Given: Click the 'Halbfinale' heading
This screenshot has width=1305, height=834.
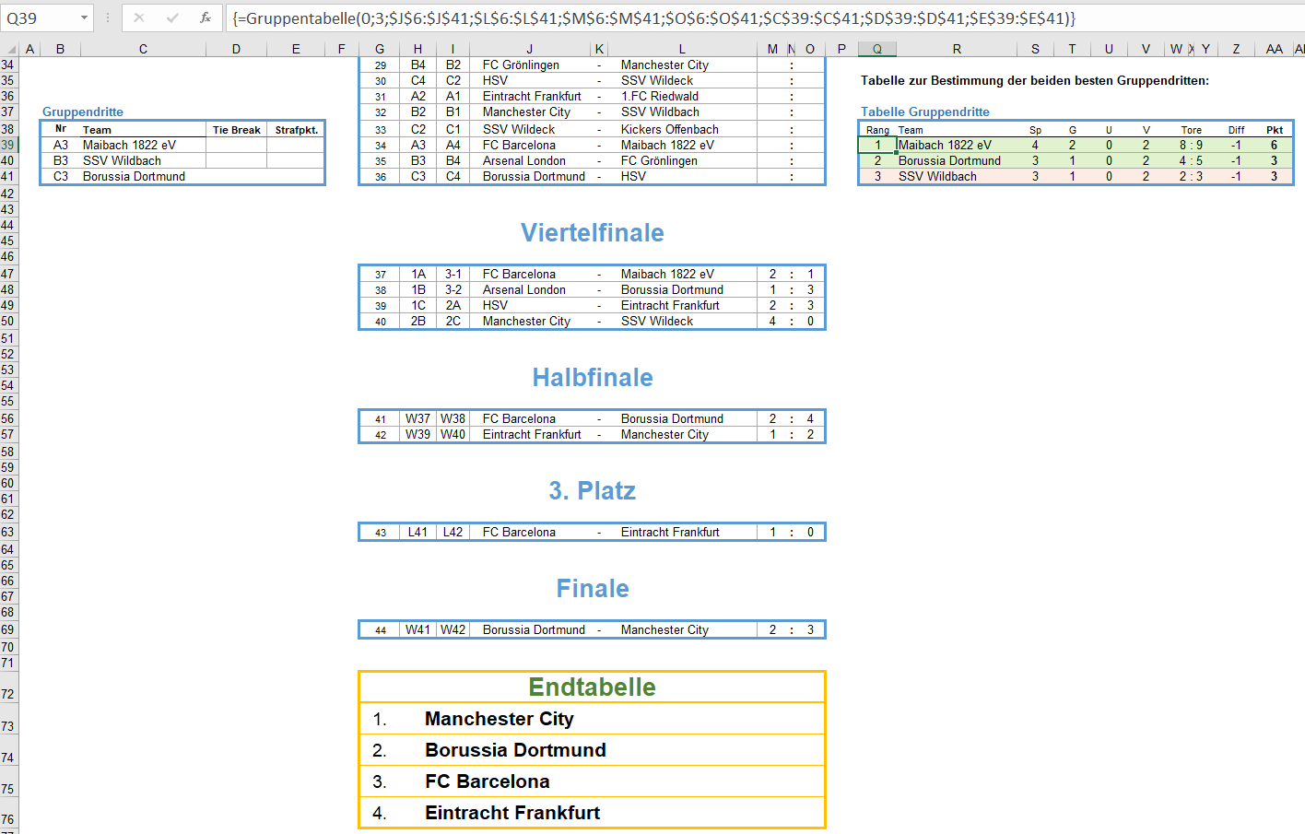Looking at the screenshot, I should click(x=593, y=377).
